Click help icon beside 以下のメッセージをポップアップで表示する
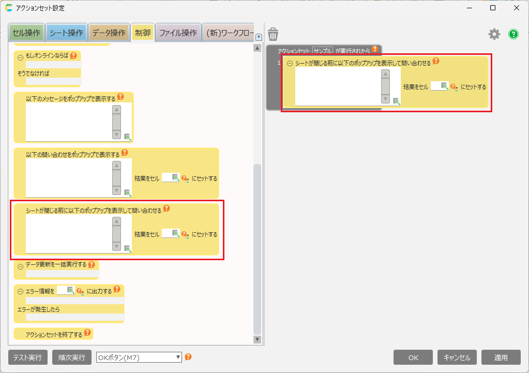This screenshot has height=373, width=529. point(120,97)
